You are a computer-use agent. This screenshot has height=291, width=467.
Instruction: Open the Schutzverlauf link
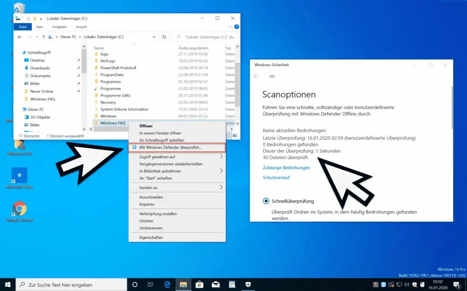click(x=276, y=178)
